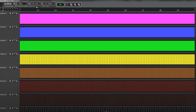Start sampling with the green play button
Viewport: 196px width, 112px height.
[x=60, y=5]
